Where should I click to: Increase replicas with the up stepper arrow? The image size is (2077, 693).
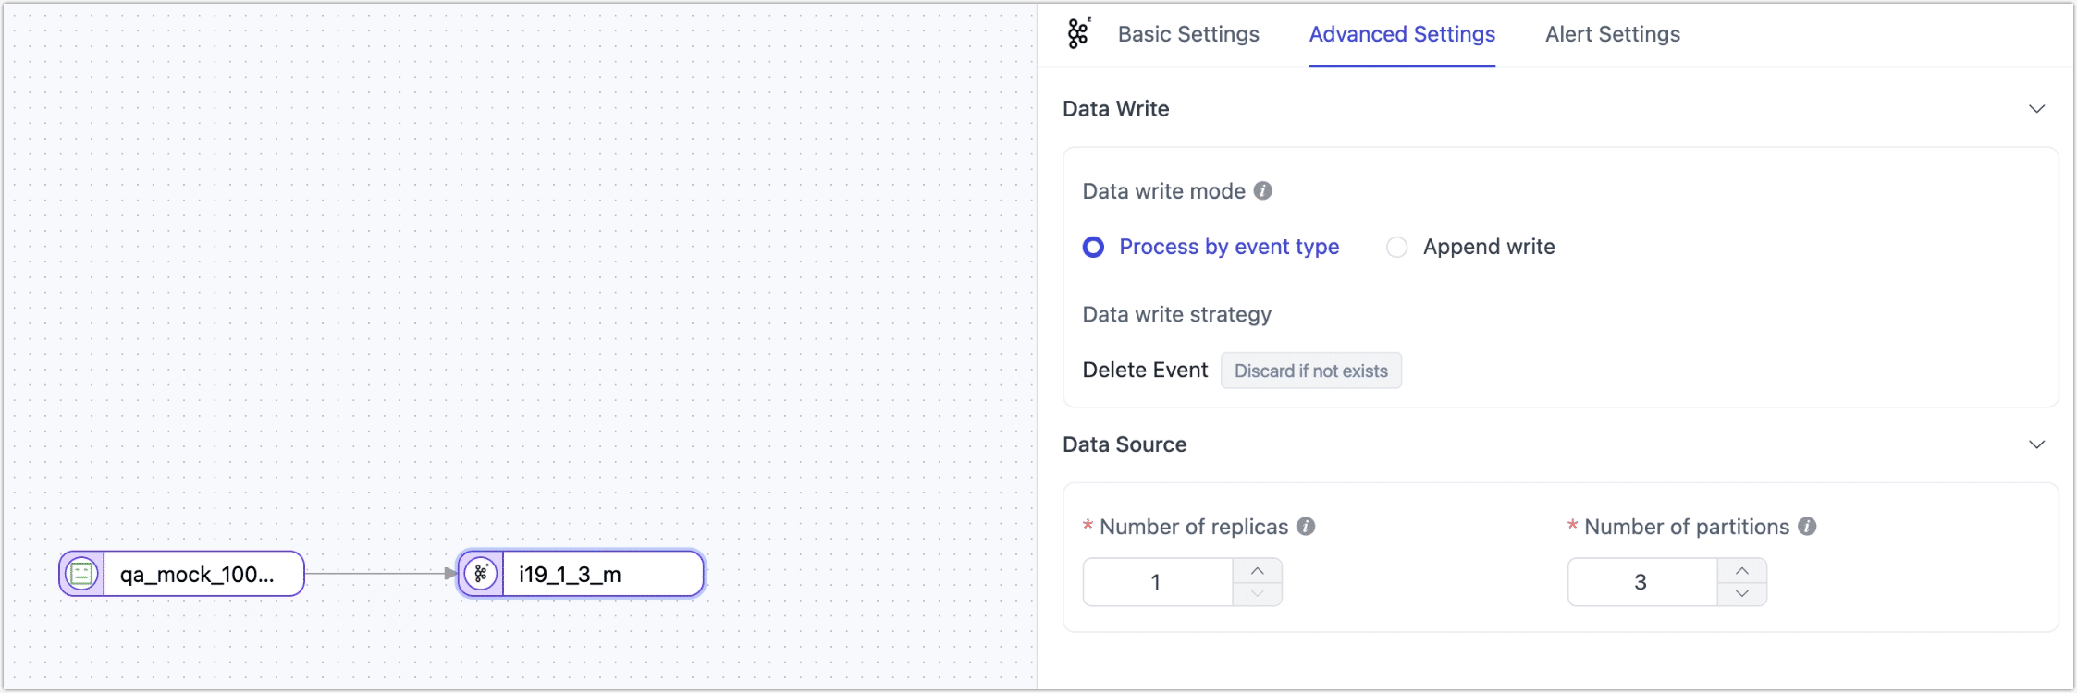point(1257,570)
